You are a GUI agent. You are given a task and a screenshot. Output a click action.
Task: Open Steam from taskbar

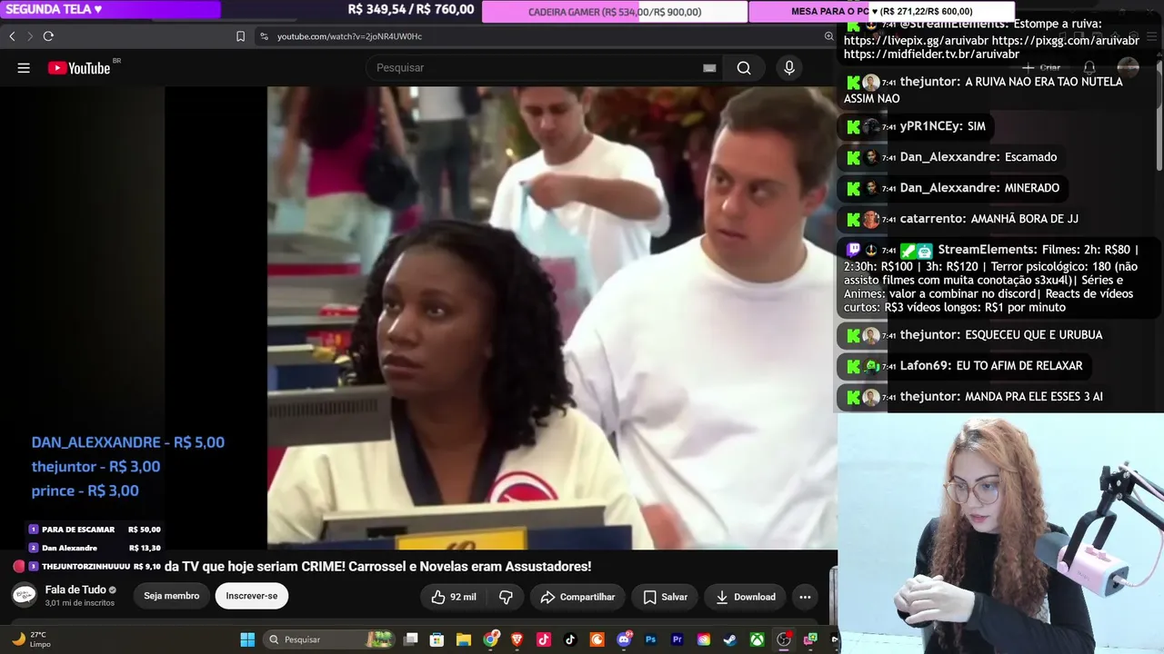point(730,639)
